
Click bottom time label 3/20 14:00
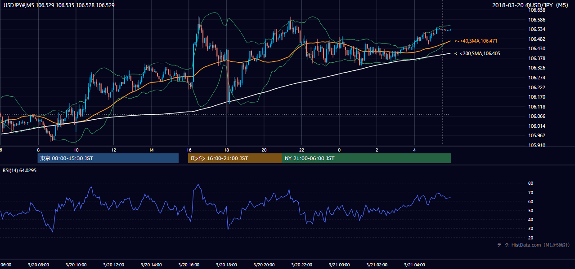pyautogui.click(x=151, y=265)
